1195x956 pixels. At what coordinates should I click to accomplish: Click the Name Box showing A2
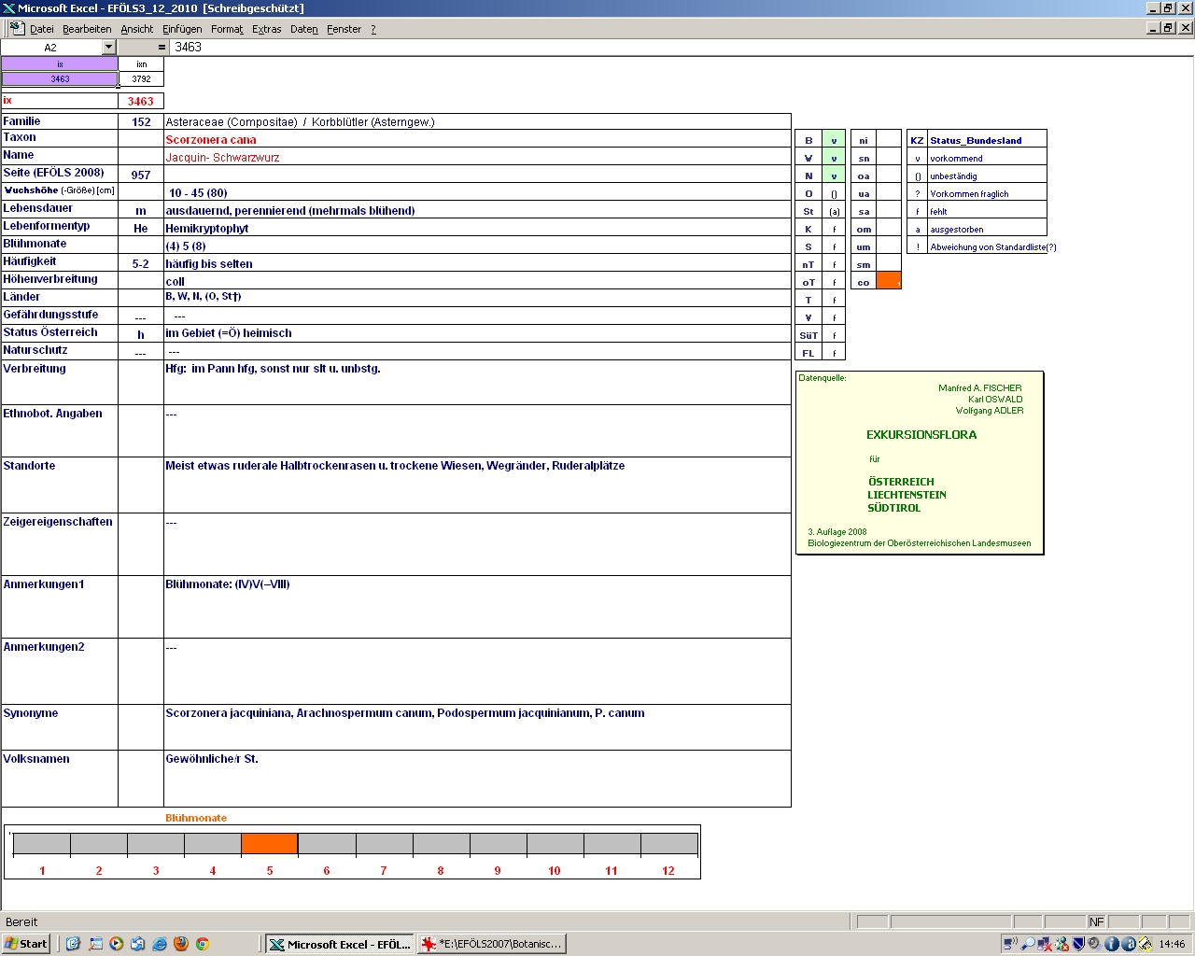click(x=50, y=47)
